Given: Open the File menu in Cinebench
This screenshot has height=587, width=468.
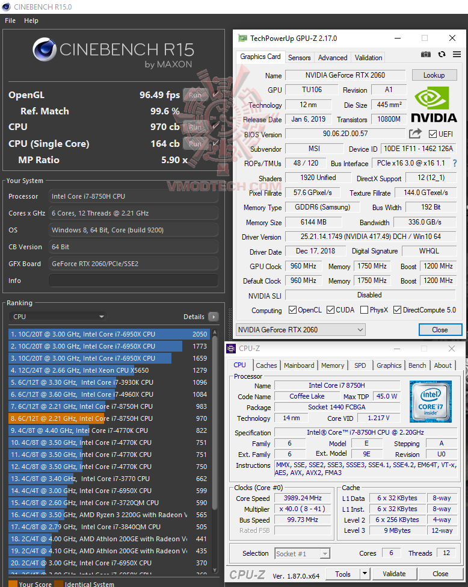Looking at the screenshot, I should click(x=10, y=20).
